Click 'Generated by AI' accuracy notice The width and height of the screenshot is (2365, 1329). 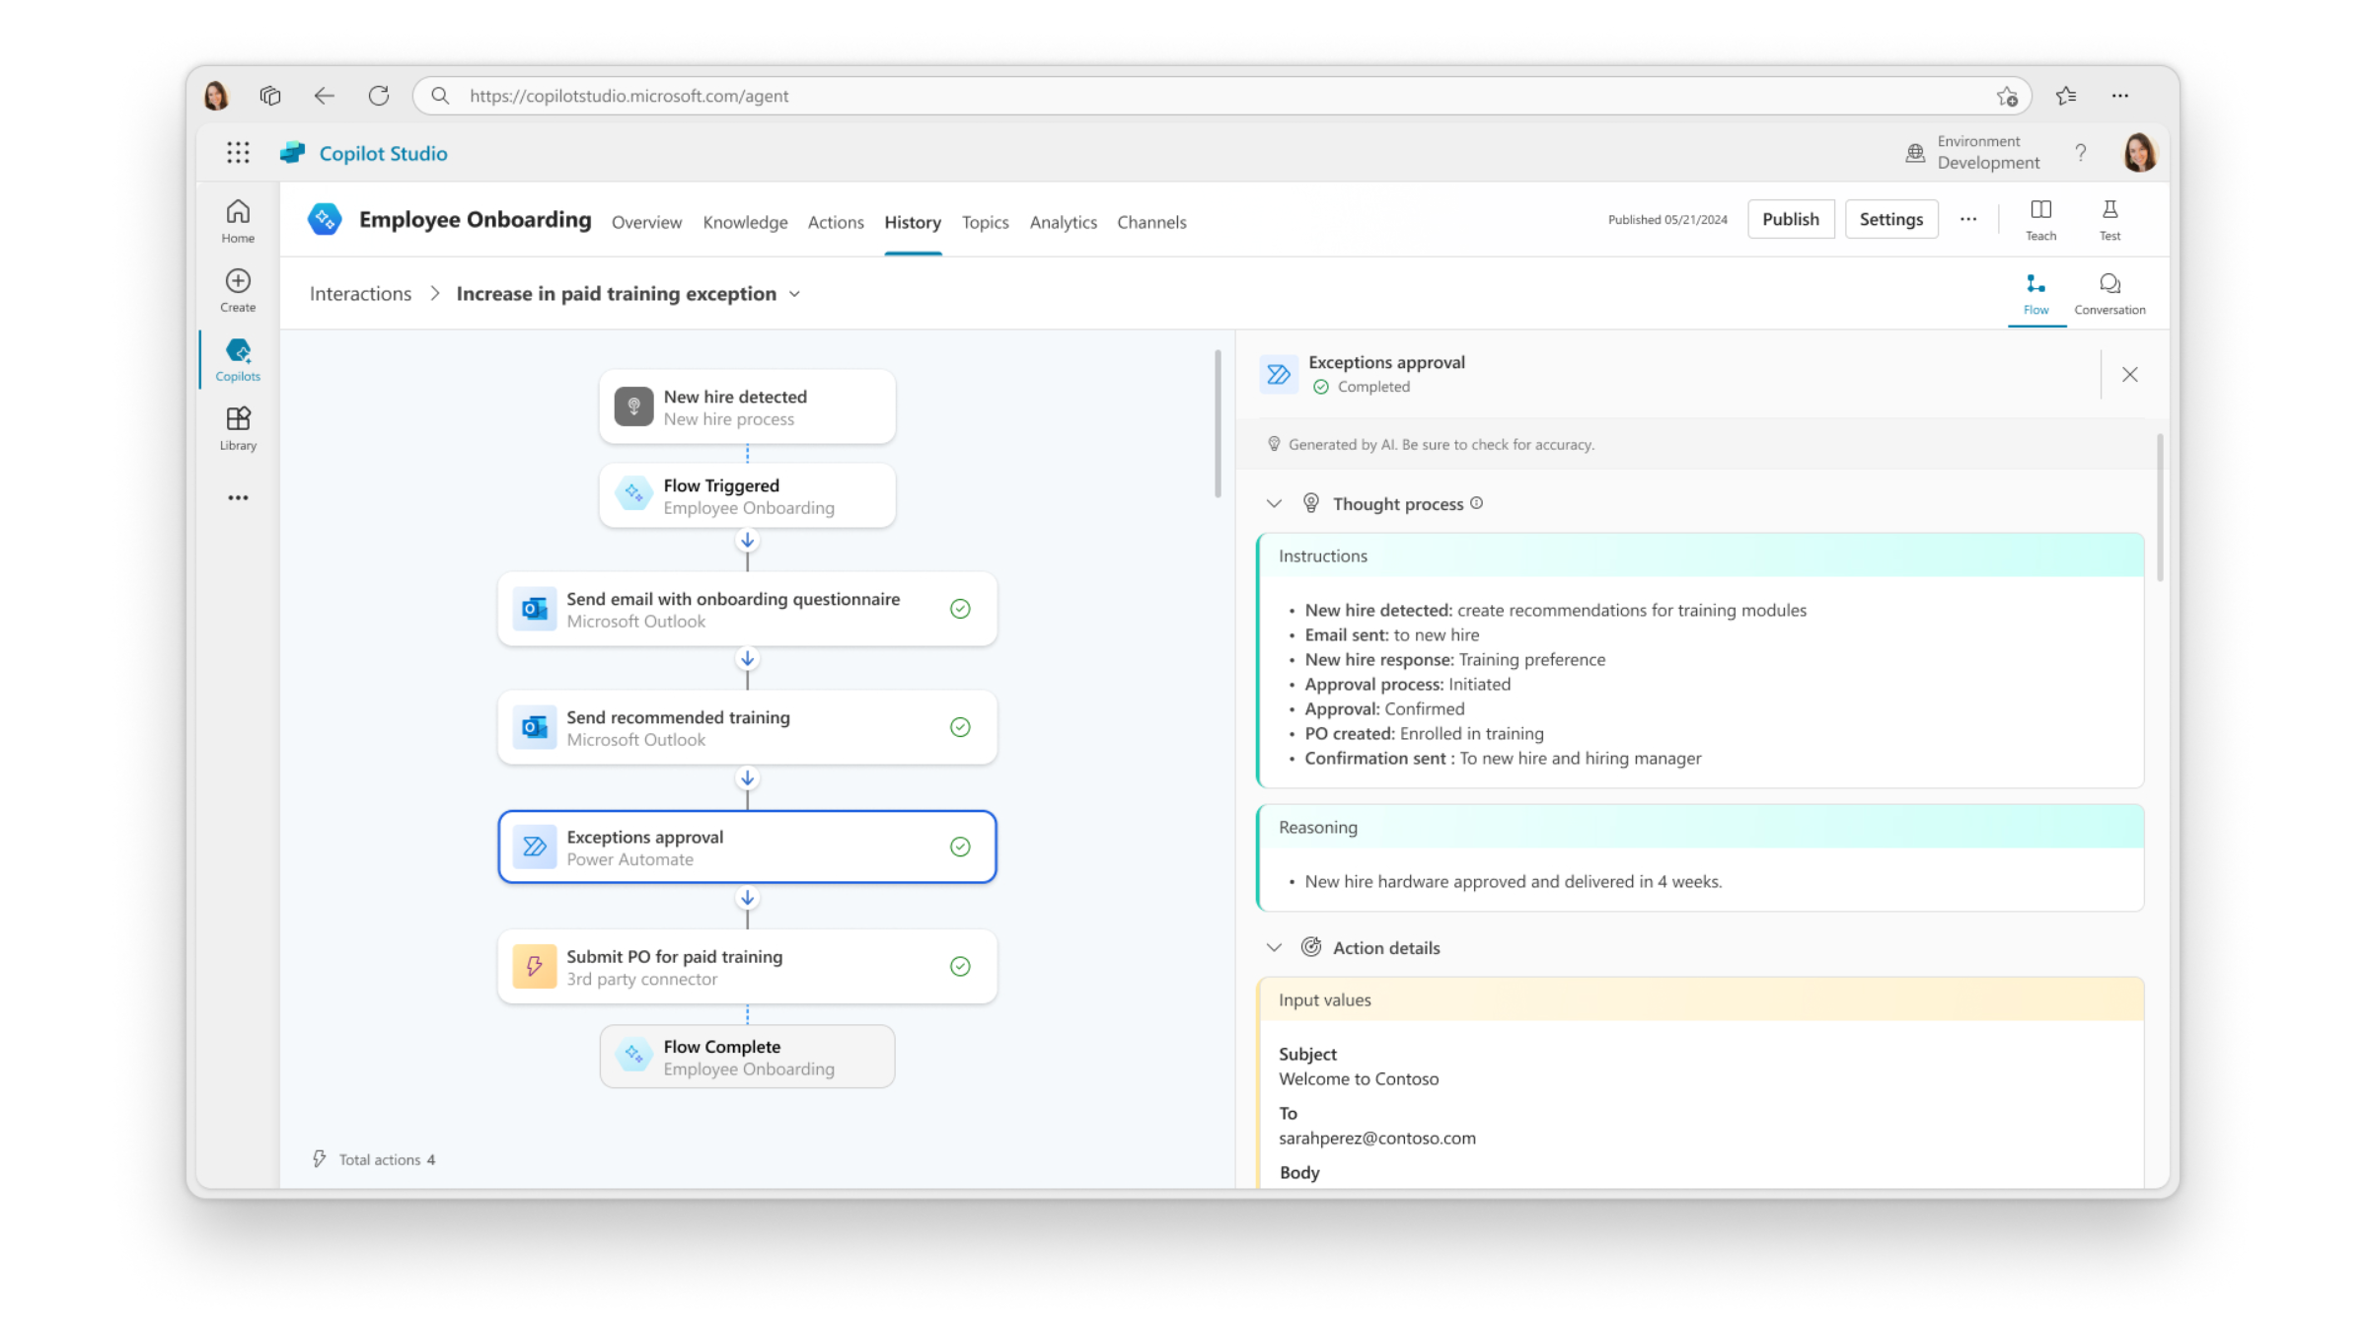[x=1441, y=444]
